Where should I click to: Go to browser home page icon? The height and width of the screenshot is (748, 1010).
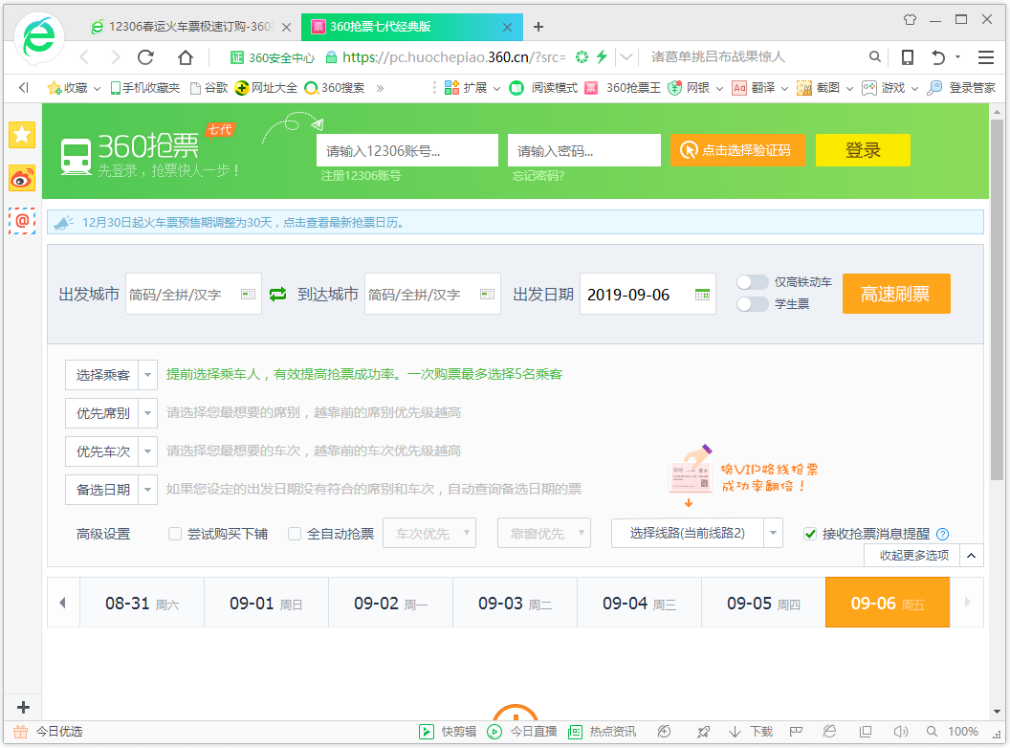click(186, 57)
